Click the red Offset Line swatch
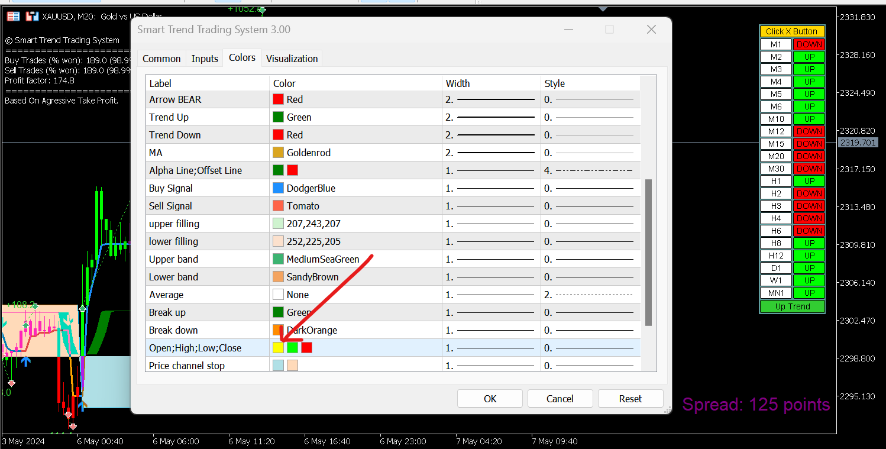 coord(292,170)
